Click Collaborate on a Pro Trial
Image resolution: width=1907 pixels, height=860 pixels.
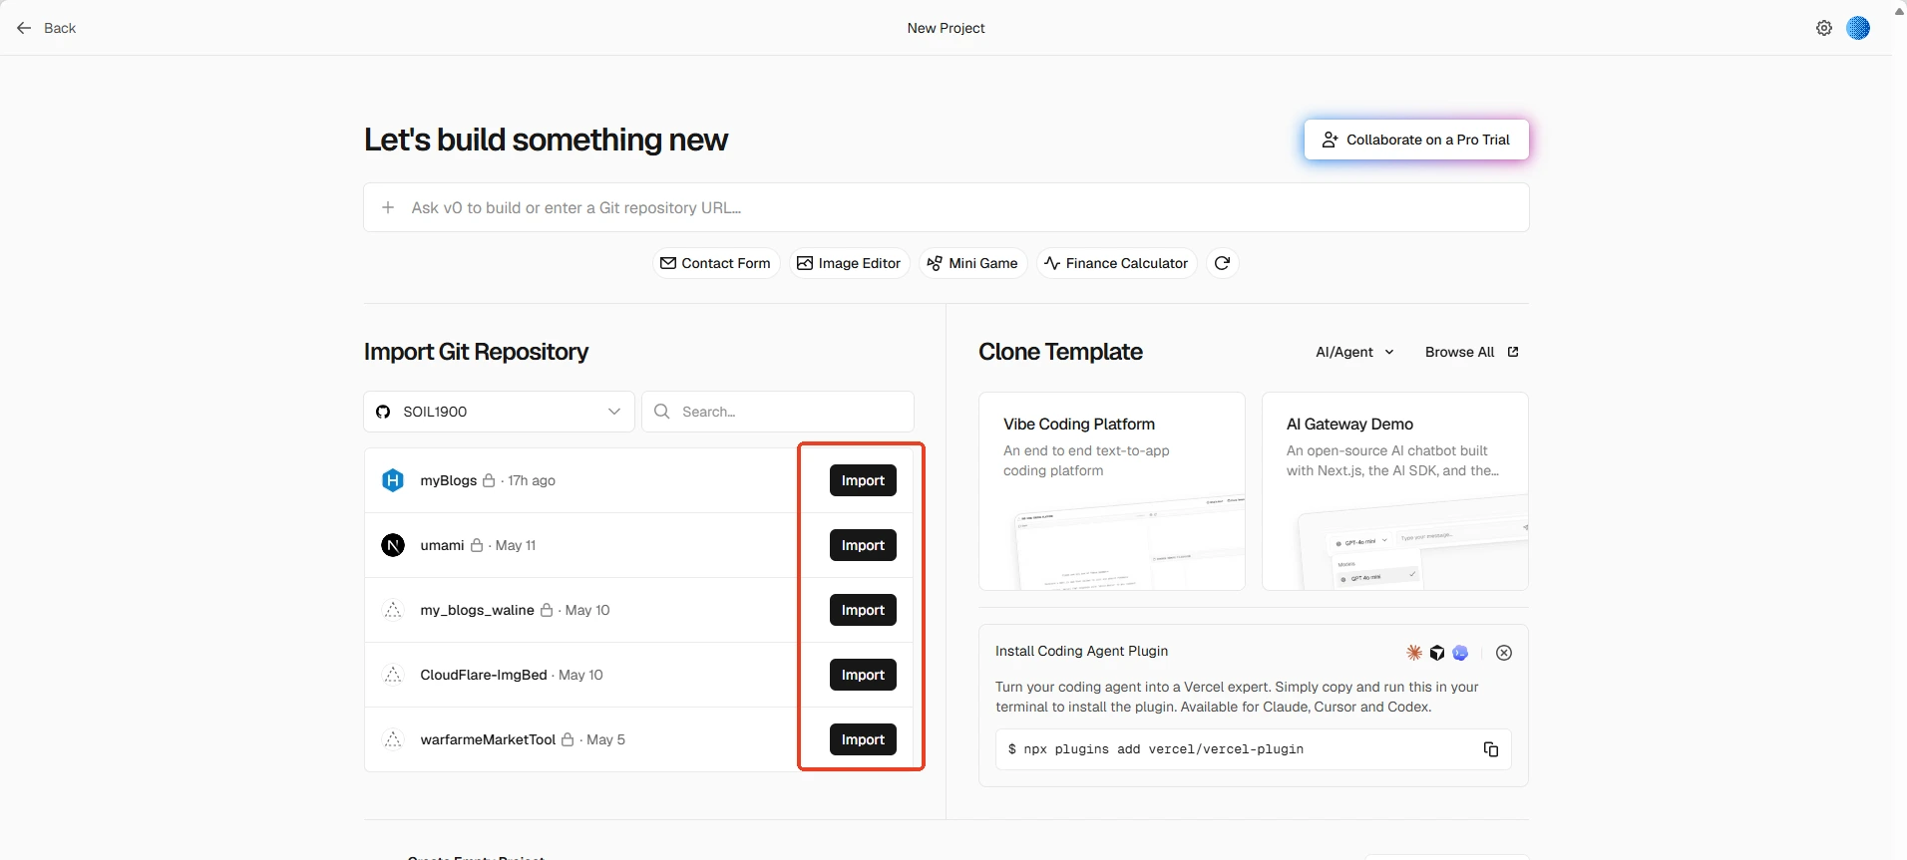coord(1416,140)
